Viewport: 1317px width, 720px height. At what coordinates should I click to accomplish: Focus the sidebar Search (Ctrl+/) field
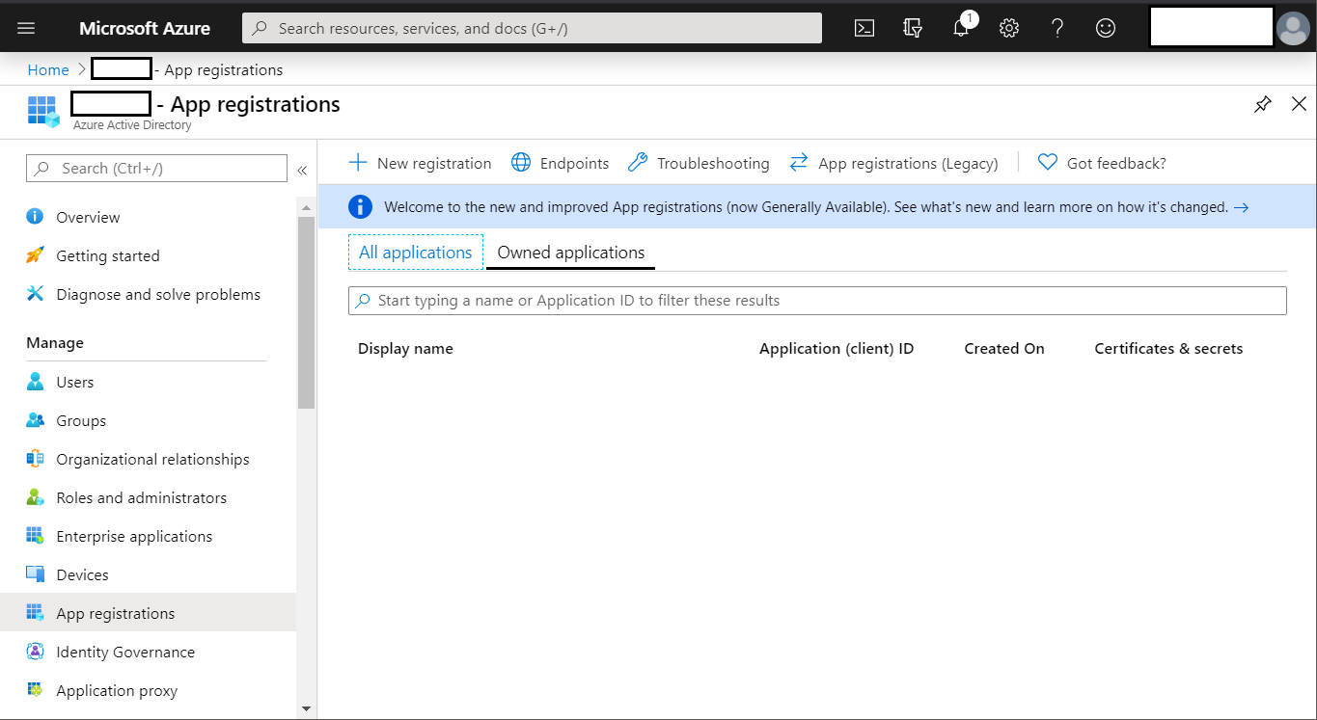[156, 168]
